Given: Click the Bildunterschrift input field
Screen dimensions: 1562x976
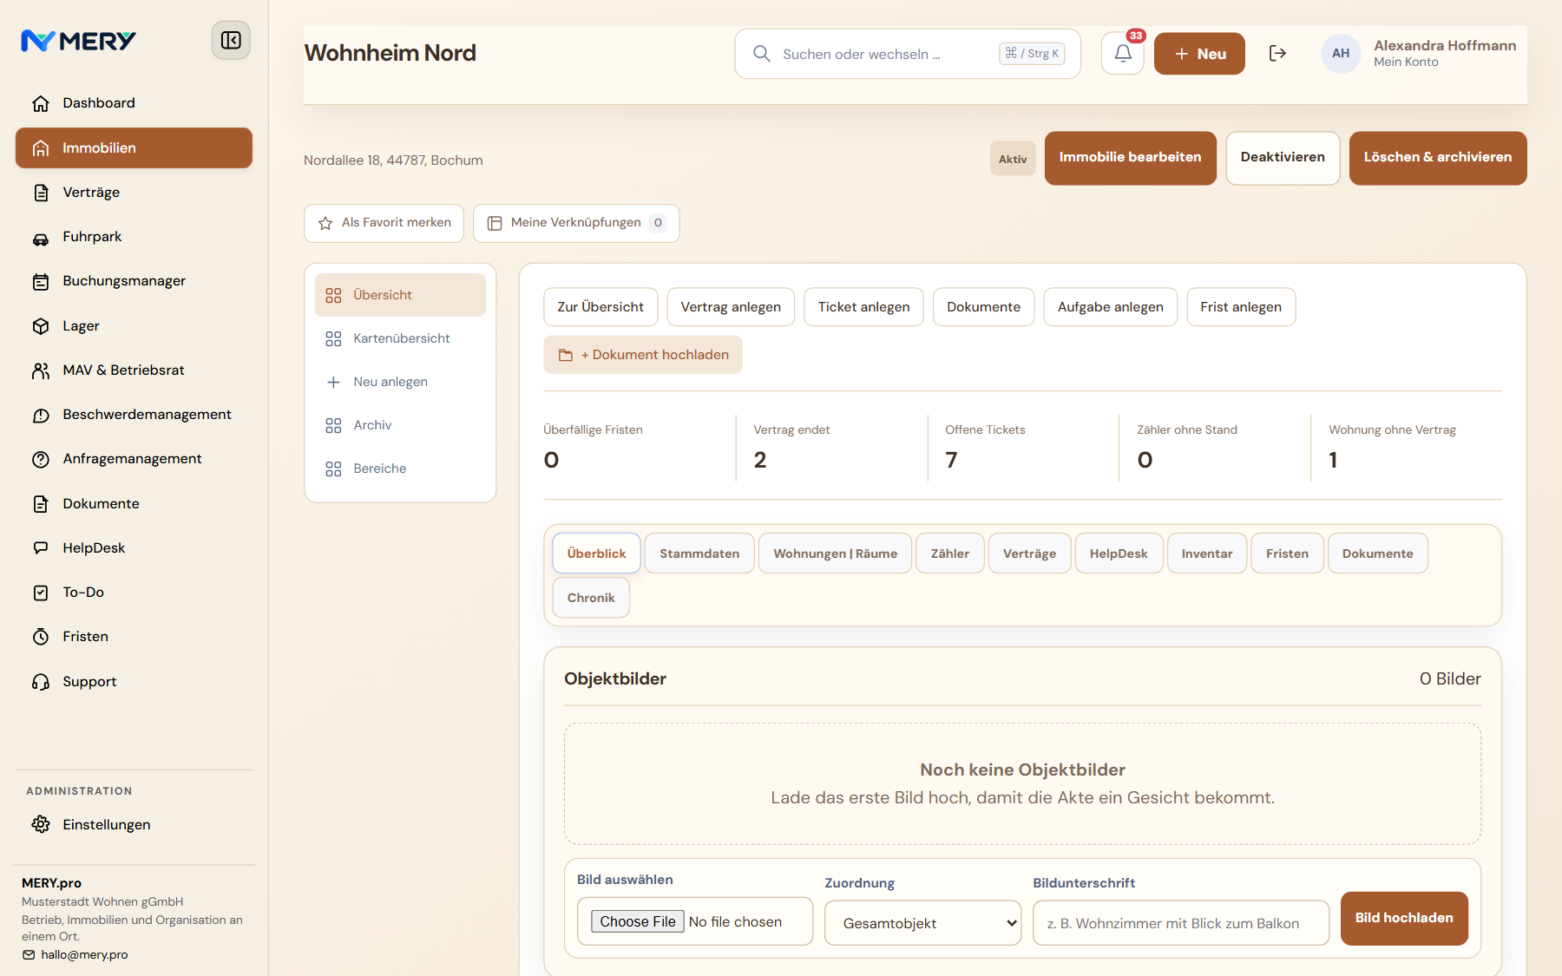Looking at the screenshot, I should (1181, 923).
